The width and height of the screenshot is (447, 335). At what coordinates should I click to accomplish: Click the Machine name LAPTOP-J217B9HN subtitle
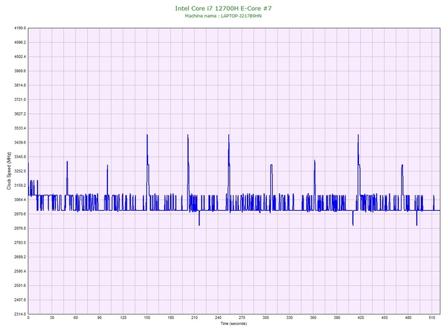(x=223, y=16)
